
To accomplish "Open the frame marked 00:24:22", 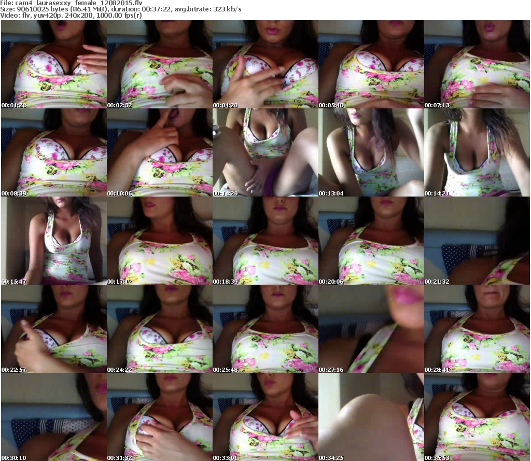I will (x=160, y=329).
